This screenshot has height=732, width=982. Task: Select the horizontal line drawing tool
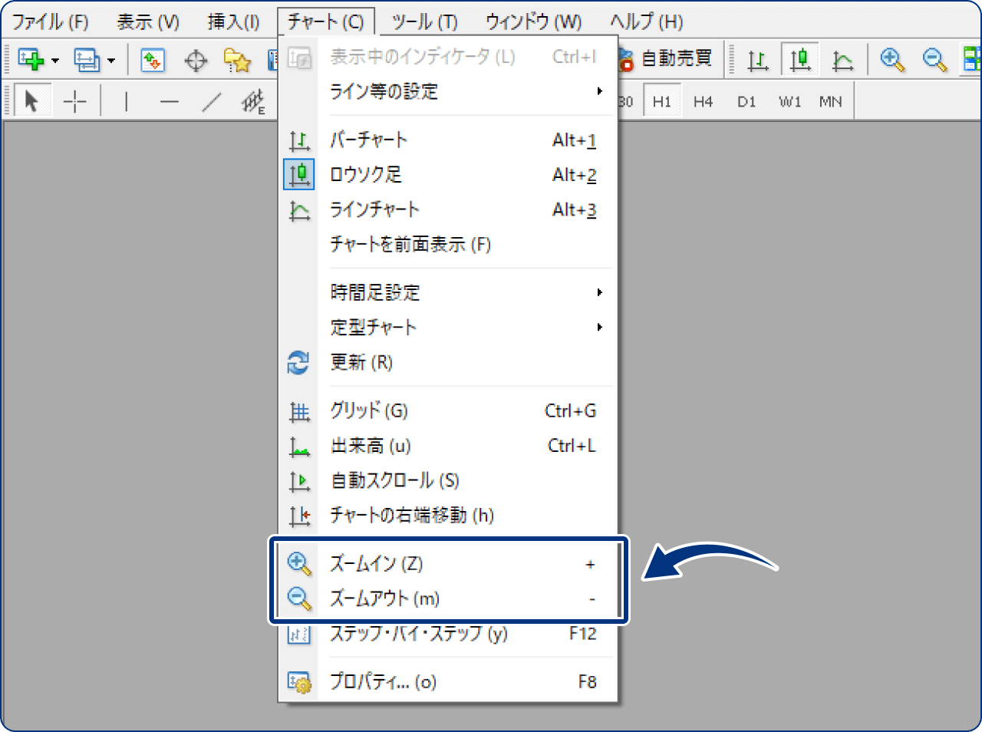point(170,101)
